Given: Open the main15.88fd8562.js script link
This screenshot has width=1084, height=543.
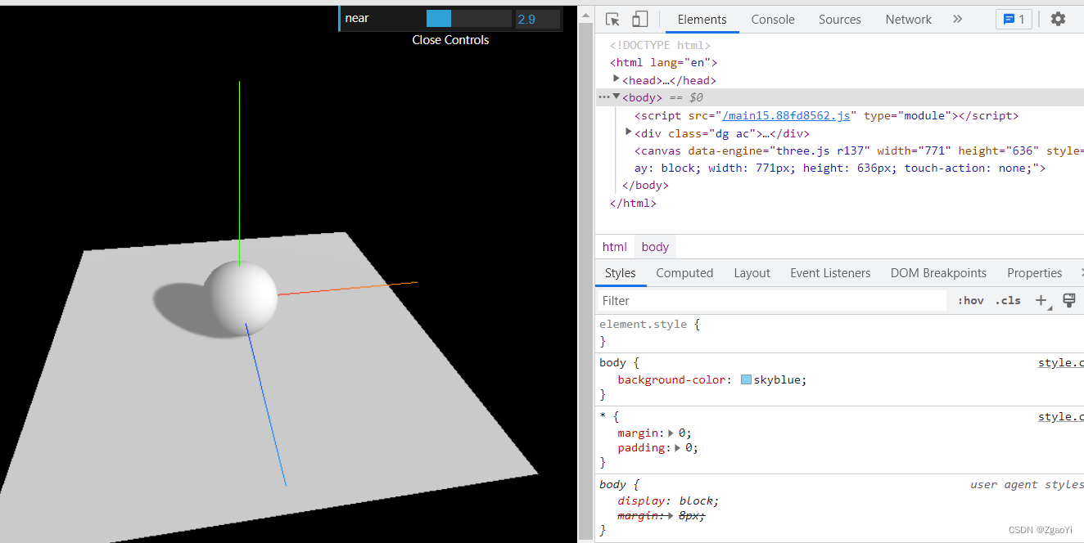Looking at the screenshot, I should pyautogui.click(x=786, y=115).
